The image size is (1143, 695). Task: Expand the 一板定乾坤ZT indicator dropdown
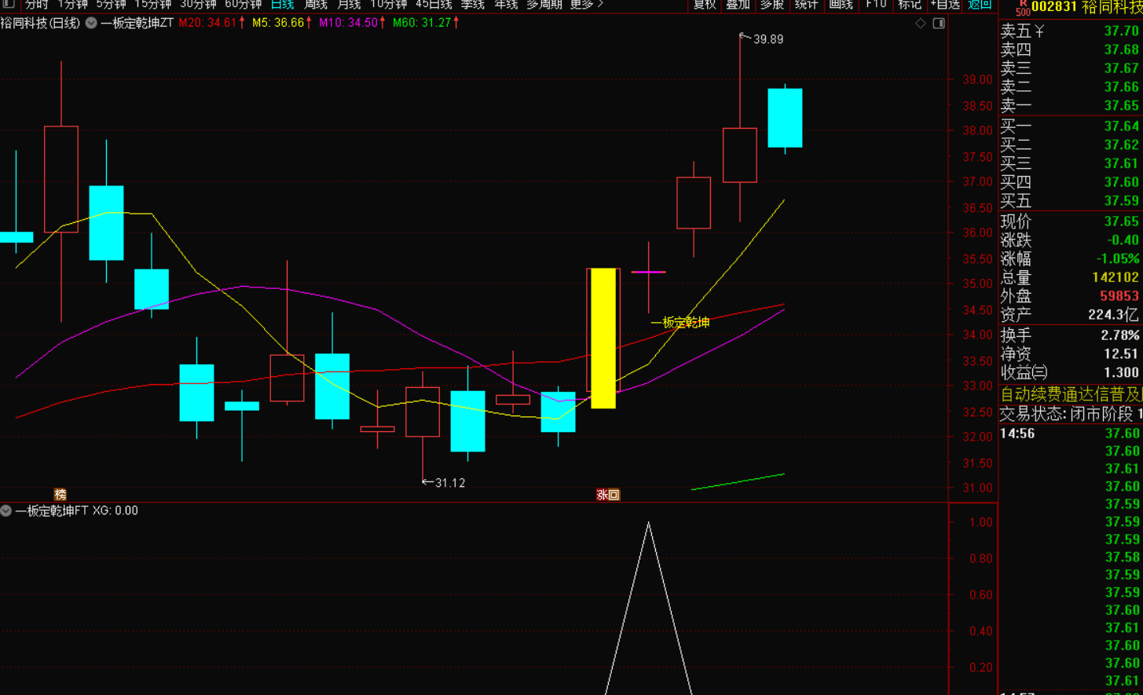click(91, 23)
